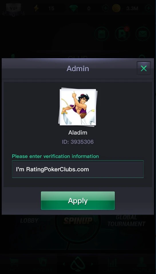Screen dimensions: 156x274
Task: Select the Lobby section
Action: [x=29, y=221]
